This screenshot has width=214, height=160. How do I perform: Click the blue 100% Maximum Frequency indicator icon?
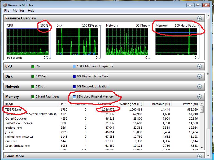(x=74, y=66)
